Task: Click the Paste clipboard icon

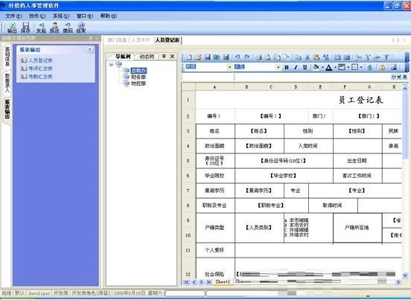Action: pos(316,57)
